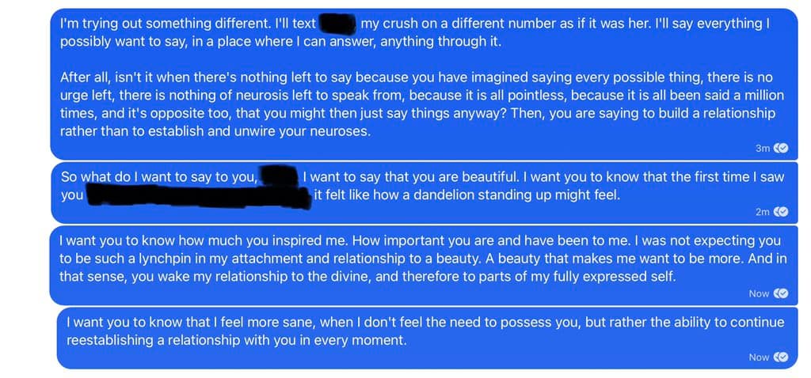Click the "Now" timestamp on the final message
The height and width of the screenshot is (378, 811).
point(759,357)
